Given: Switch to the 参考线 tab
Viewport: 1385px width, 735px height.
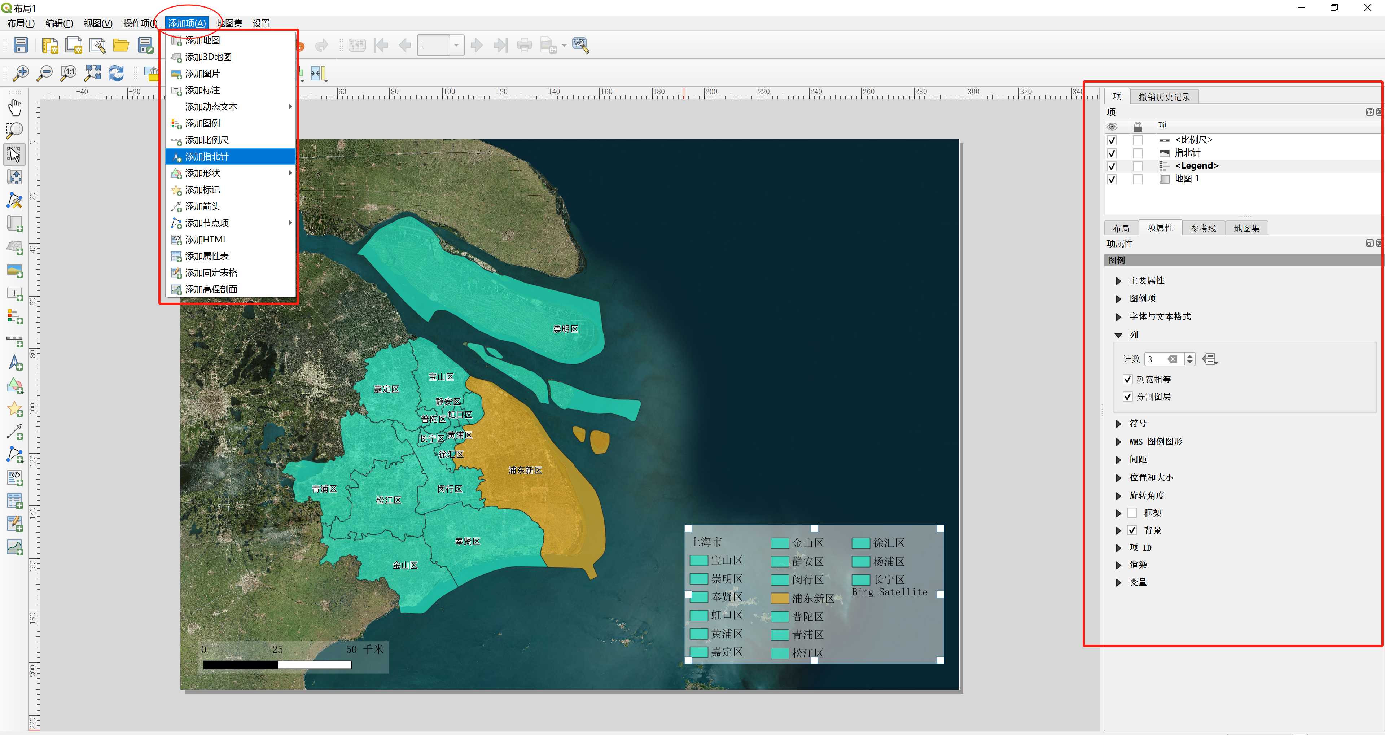Looking at the screenshot, I should coord(1203,228).
